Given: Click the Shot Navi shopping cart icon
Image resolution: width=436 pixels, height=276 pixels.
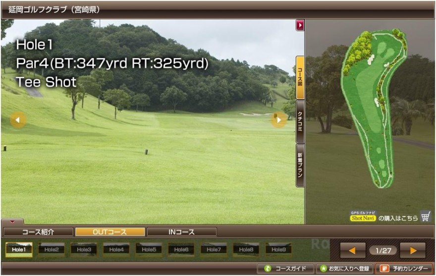Looking at the screenshot, I should pos(426,217).
